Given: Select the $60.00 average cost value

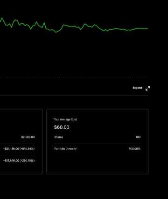Looking at the screenshot, I should point(62,127).
